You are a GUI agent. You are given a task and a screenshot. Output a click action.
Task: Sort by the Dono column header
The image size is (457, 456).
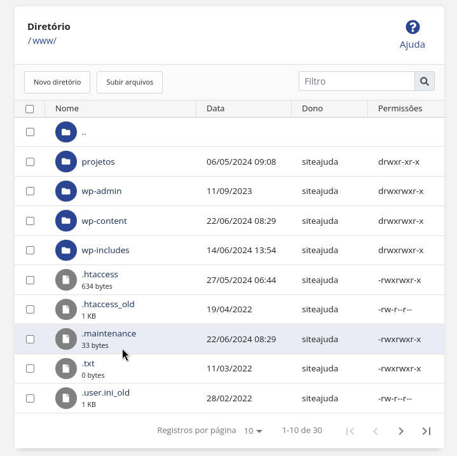[312, 109]
